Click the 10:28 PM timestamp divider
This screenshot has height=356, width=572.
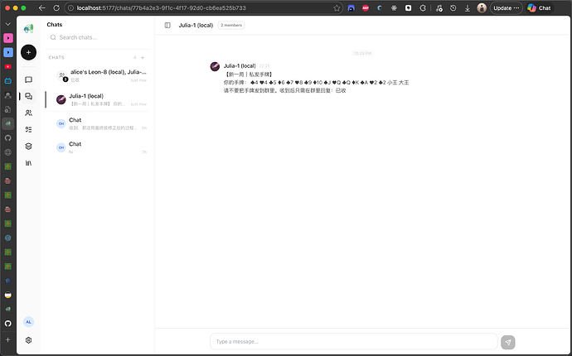362,53
